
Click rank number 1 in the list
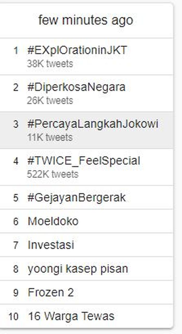(16, 51)
